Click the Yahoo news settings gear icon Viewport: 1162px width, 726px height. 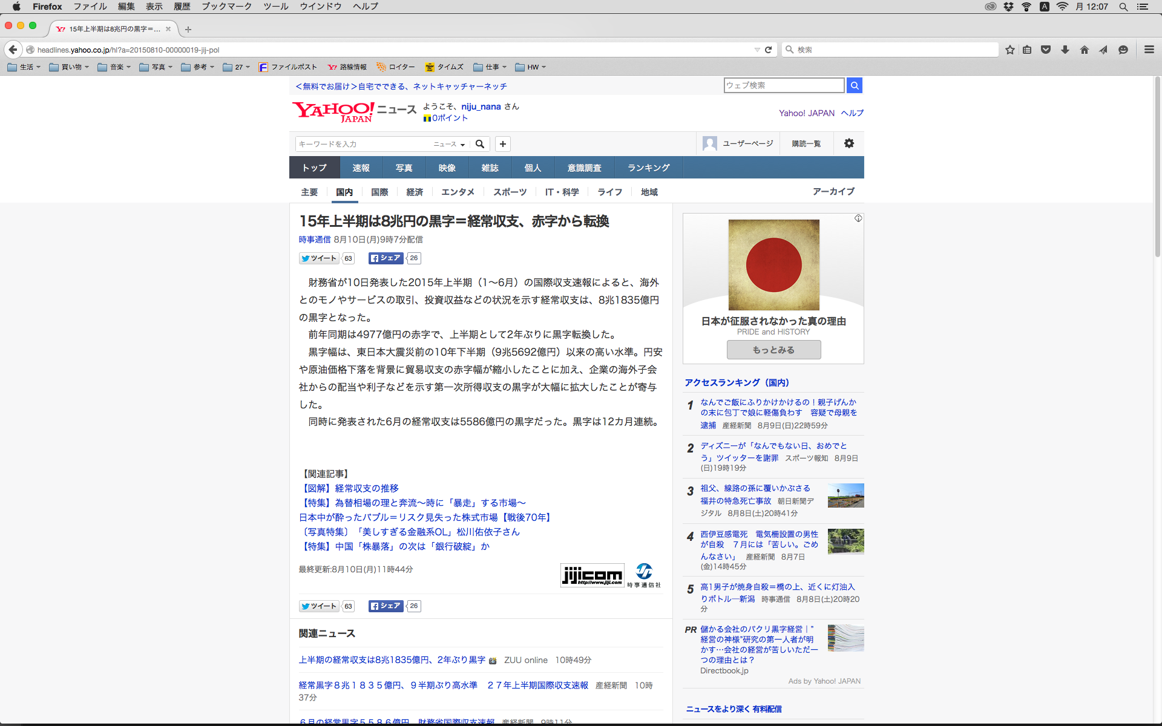[849, 143]
